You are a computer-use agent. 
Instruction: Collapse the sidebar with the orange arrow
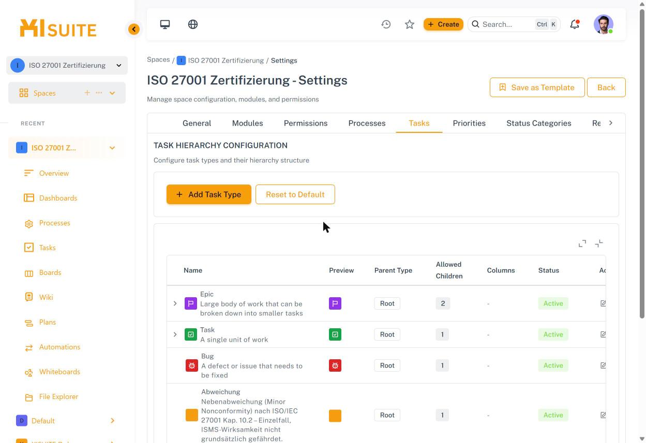(134, 29)
